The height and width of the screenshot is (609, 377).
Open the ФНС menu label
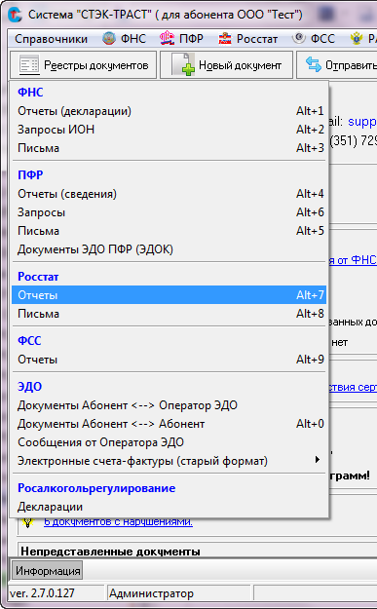133,39
